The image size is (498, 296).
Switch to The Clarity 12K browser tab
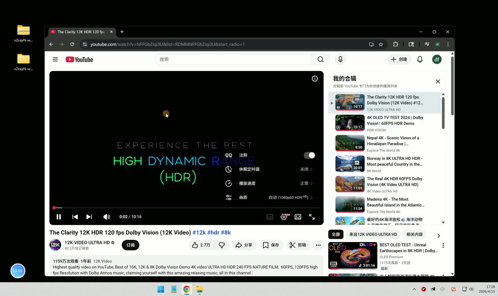pos(81,32)
